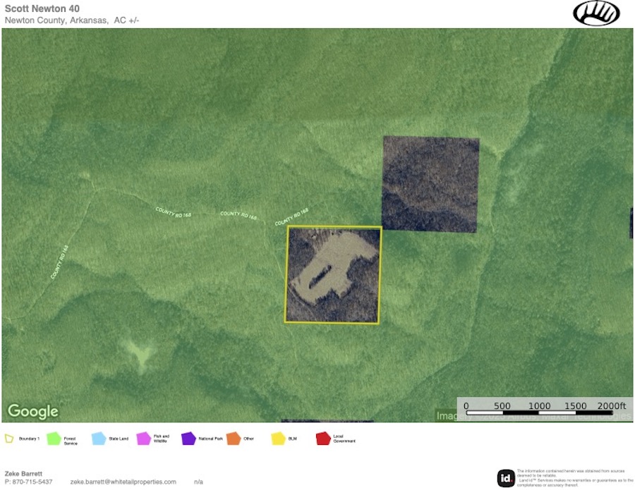
Task: Click the County RD 168 label on diagonal road
Action: point(59,262)
